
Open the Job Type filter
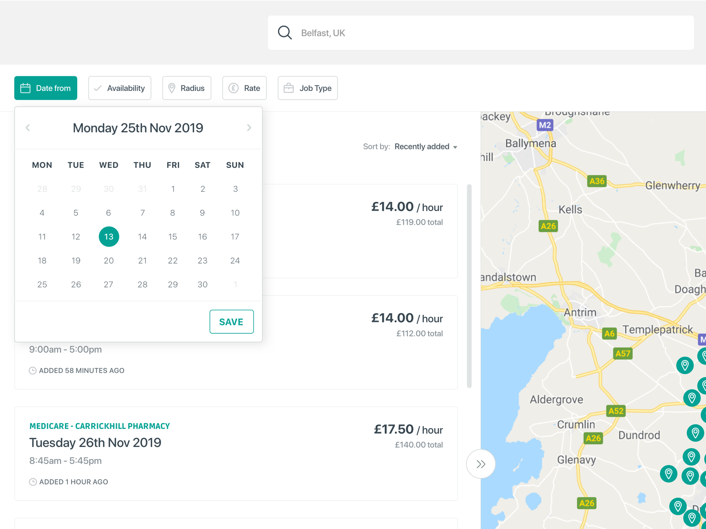pyautogui.click(x=308, y=88)
